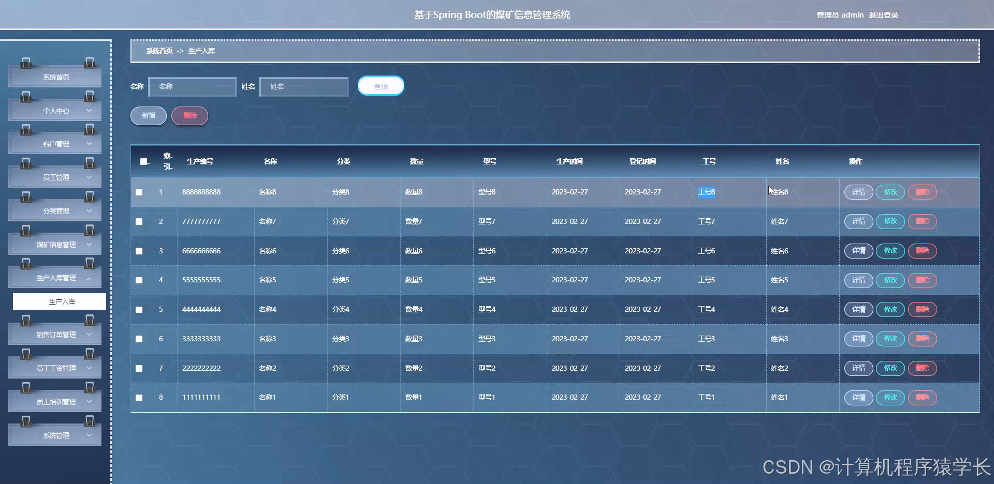The width and height of the screenshot is (994, 484).
Task: Focus the 姓名 search input field
Action: 304,87
